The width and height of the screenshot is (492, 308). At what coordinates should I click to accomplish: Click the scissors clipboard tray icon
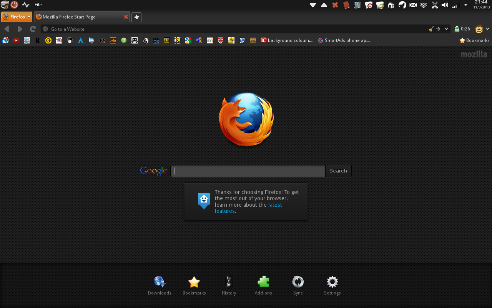(435, 5)
